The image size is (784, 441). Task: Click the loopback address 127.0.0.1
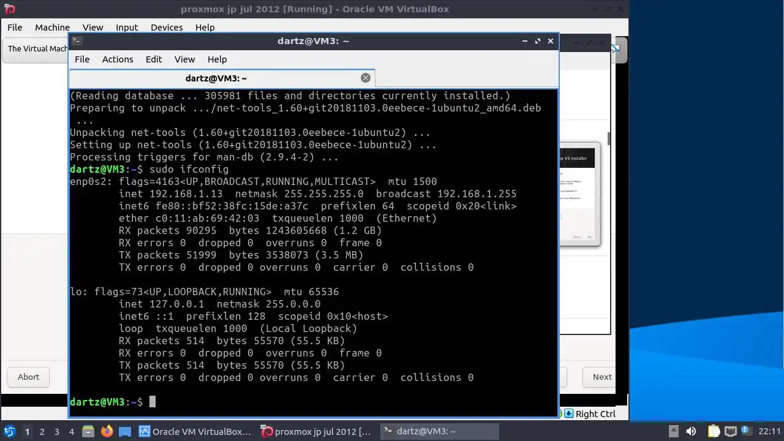[x=176, y=304]
